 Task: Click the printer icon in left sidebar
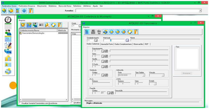coord(8,71)
